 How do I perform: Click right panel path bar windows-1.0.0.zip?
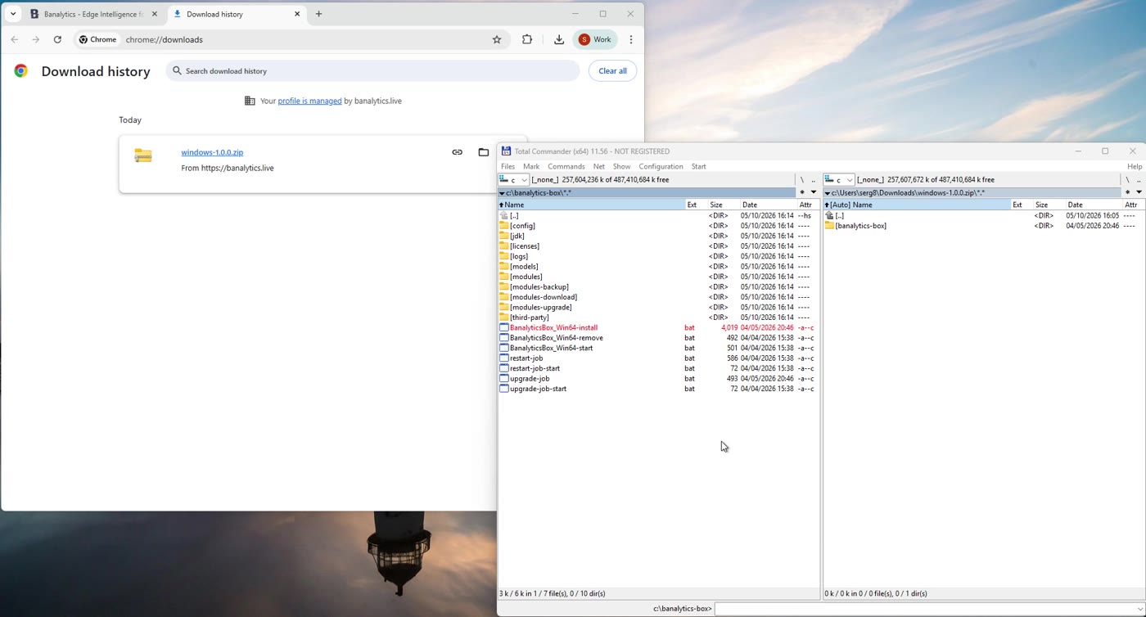tap(972, 193)
